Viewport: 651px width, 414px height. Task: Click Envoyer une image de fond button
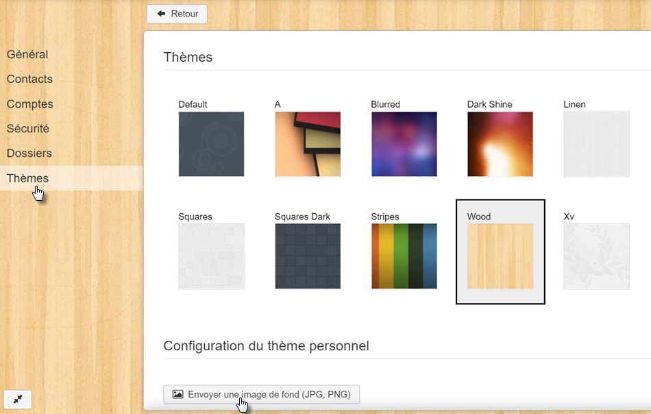pos(261,395)
